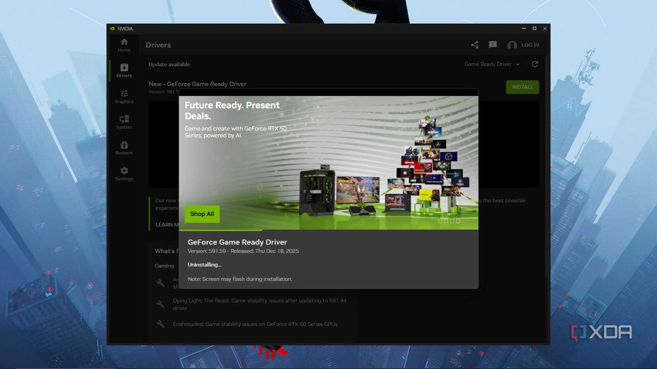Open the feedback icon in header
Image resolution: width=657 pixels, height=369 pixels.
[493, 45]
